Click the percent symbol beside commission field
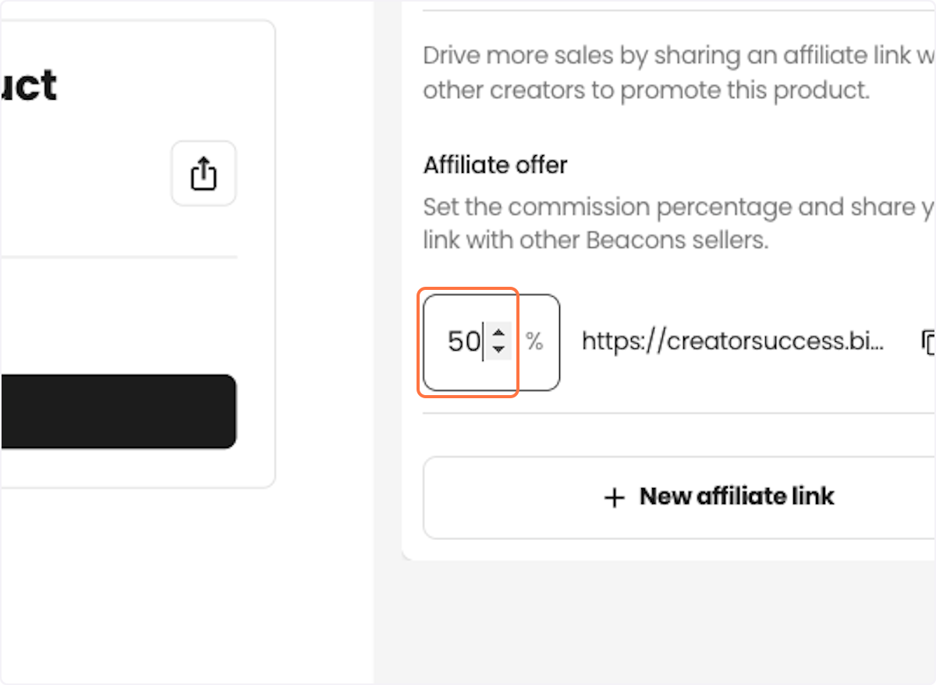This screenshot has width=936, height=685. pyautogui.click(x=534, y=341)
